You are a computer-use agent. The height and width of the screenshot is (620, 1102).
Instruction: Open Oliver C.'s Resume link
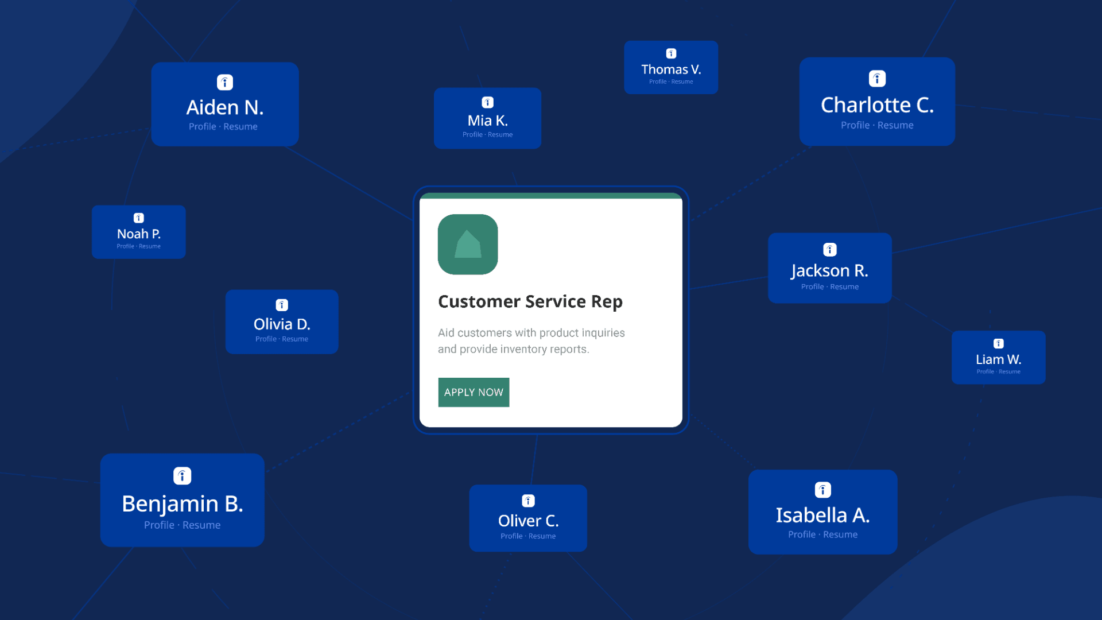(542, 536)
